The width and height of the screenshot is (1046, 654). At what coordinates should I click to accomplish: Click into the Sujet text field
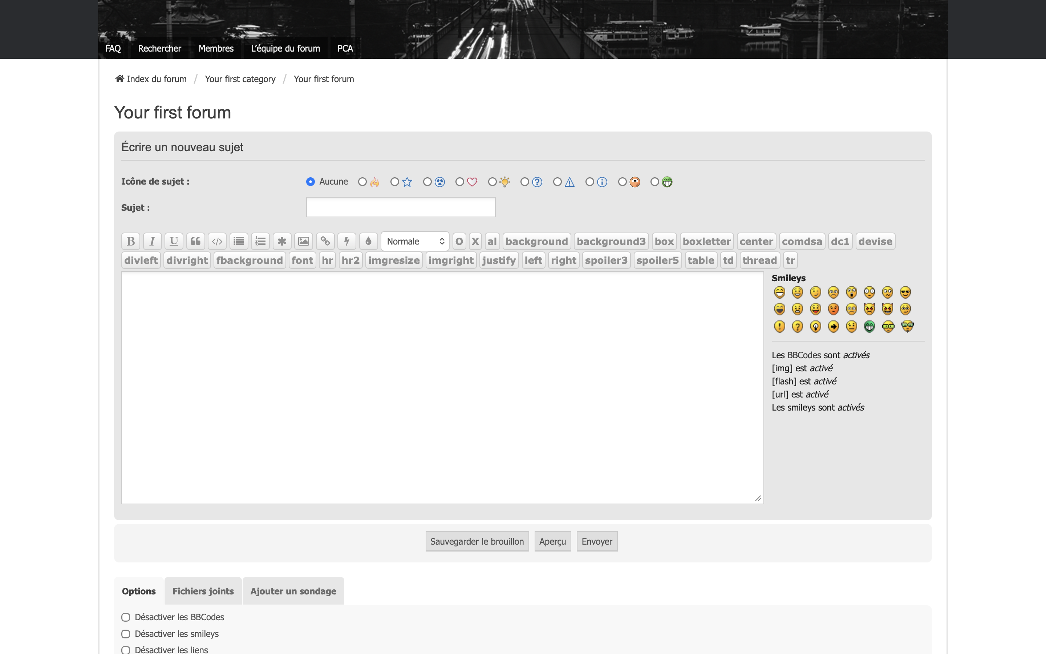coord(400,207)
